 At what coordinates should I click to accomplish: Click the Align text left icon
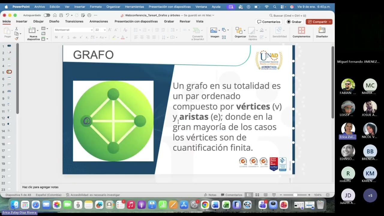(x=136, y=37)
